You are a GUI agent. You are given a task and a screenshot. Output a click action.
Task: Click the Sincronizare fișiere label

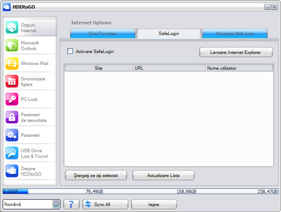(x=33, y=82)
